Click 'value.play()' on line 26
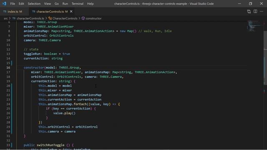This screenshot has width=267, height=150. click(64, 113)
